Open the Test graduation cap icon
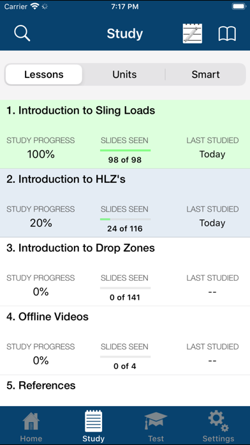This screenshot has height=445, width=250. click(x=156, y=421)
